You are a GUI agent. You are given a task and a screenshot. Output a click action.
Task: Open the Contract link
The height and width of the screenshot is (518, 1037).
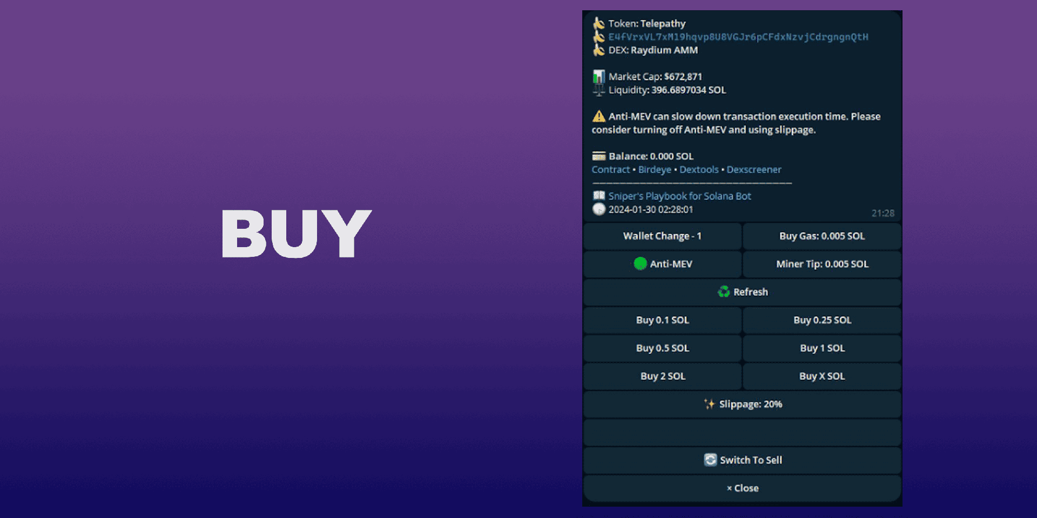[610, 170]
